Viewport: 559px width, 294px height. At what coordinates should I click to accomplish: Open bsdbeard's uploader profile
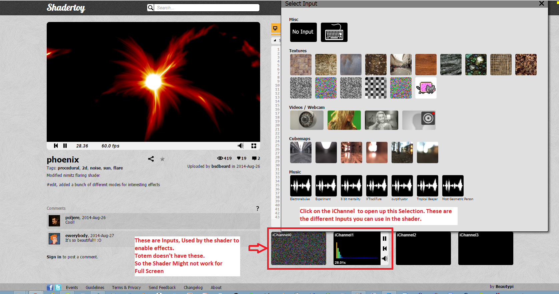(221, 166)
